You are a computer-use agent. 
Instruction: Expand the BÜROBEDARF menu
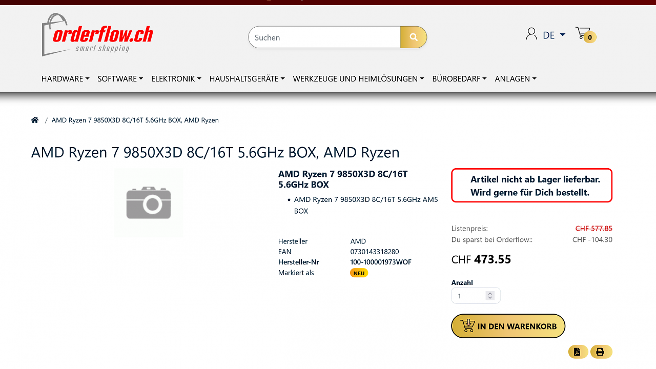[x=459, y=78]
